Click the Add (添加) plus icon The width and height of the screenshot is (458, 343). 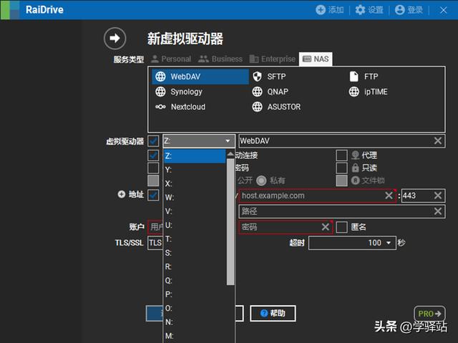(321, 10)
